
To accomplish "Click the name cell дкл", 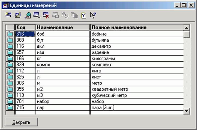I will tap(63, 46).
